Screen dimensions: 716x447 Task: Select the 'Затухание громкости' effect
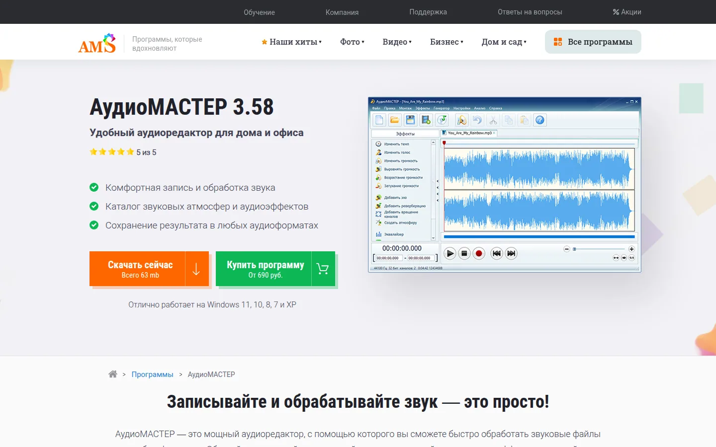click(397, 186)
